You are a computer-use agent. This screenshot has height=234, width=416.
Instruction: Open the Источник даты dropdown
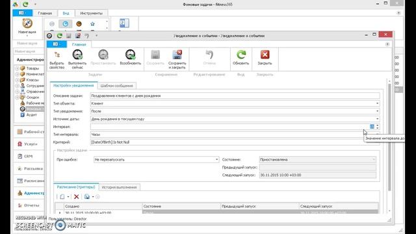[377, 119]
